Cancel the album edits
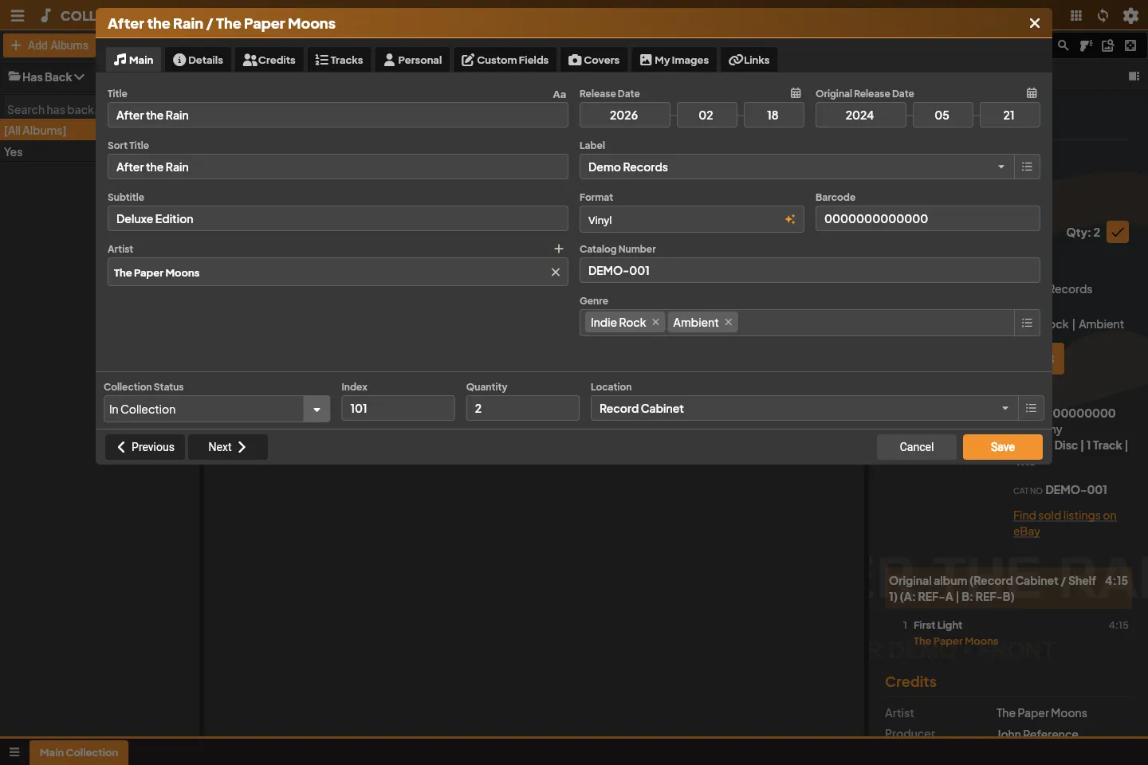Image resolution: width=1148 pixels, height=765 pixels. pyautogui.click(x=917, y=447)
